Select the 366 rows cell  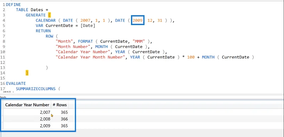coord(60,119)
